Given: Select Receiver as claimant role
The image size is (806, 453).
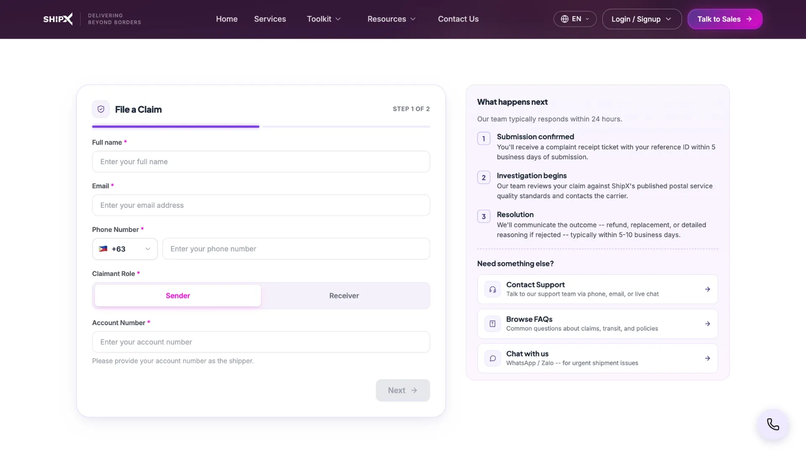Looking at the screenshot, I should click(344, 296).
